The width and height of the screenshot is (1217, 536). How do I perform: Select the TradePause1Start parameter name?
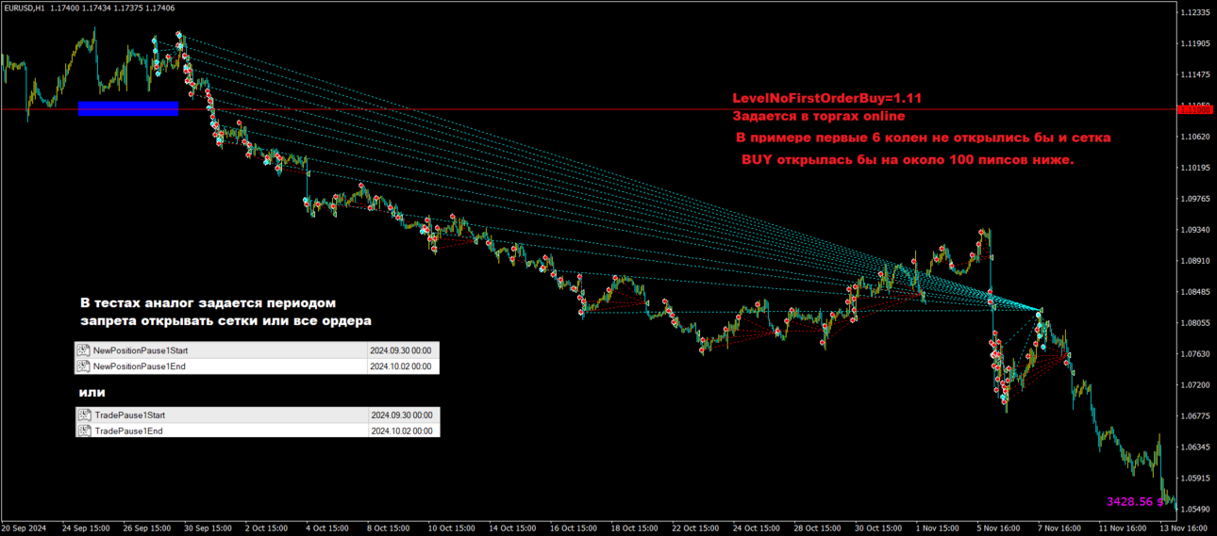tap(130, 414)
